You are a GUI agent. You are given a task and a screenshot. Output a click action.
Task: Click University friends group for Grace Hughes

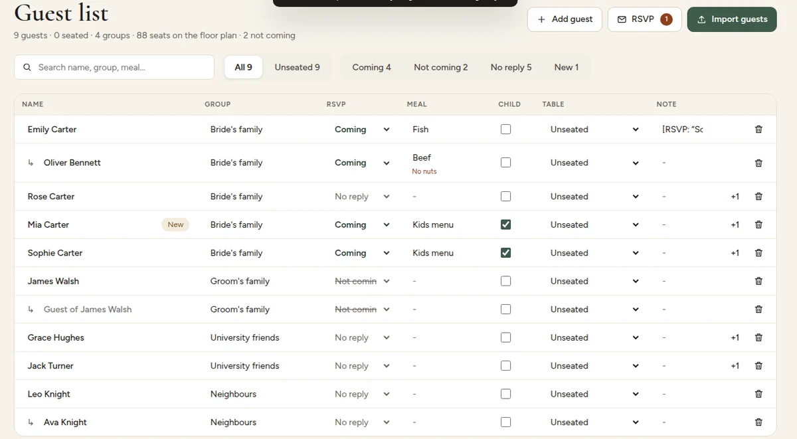[245, 337]
